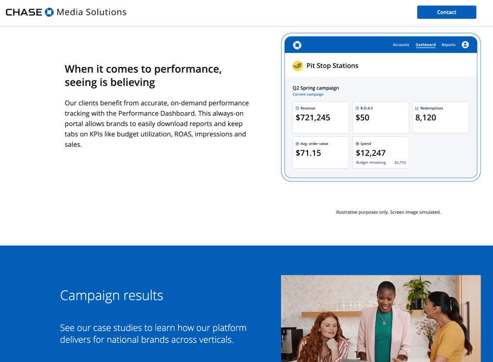Image resolution: width=493 pixels, height=362 pixels.
Task: Open the user profile avatar icon
Action: tap(465, 45)
